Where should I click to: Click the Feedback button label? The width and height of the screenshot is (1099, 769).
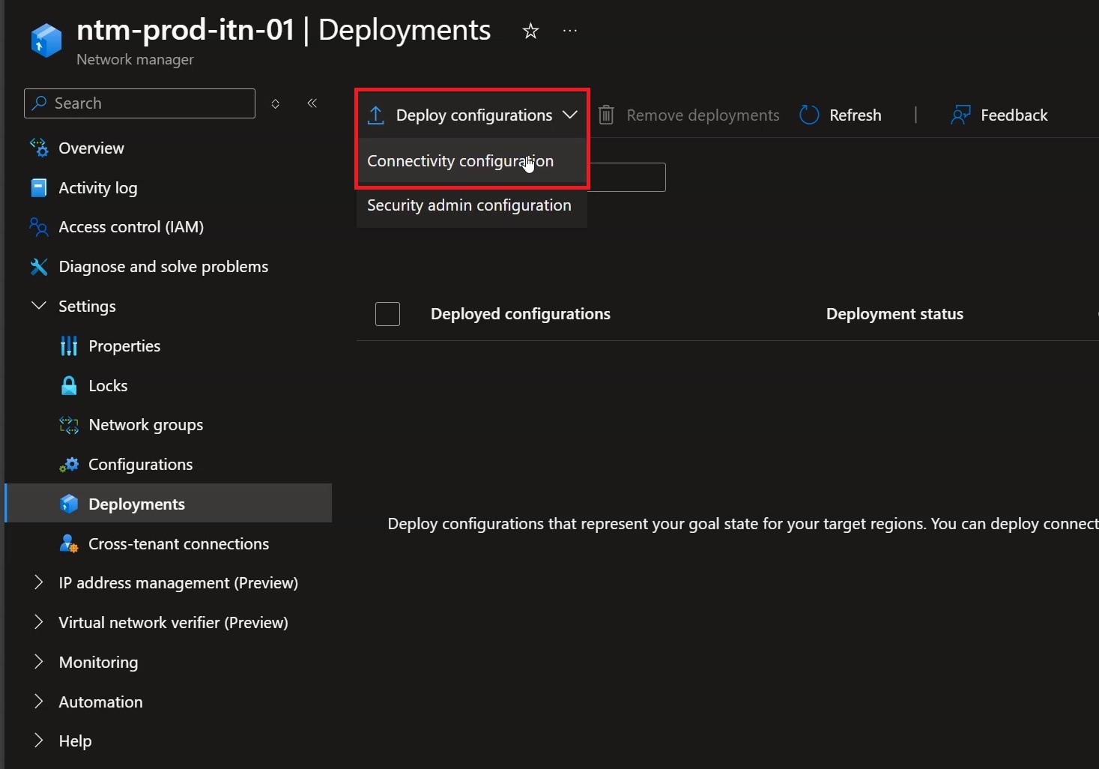pyautogui.click(x=1014, y=115)
